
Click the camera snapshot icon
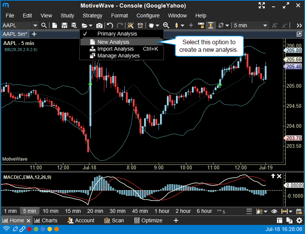(99, 25)
